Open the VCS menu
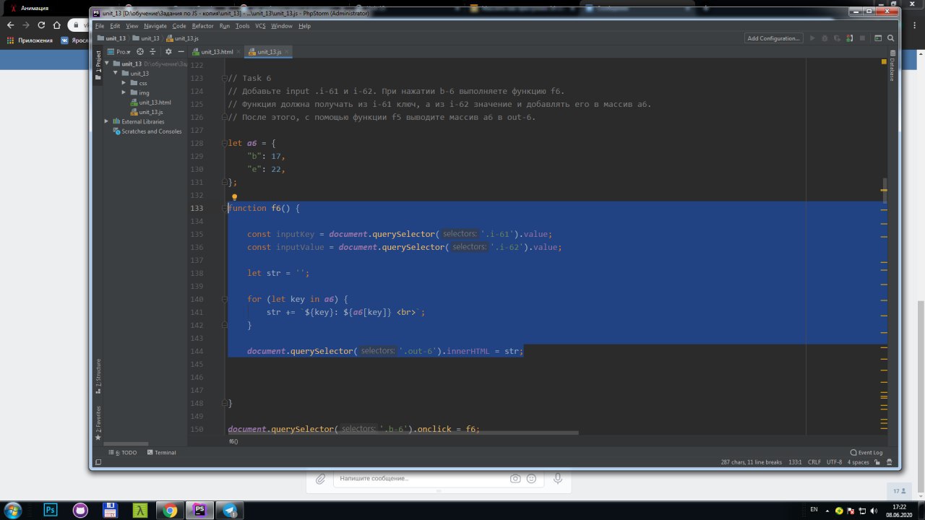 [261, 26]
